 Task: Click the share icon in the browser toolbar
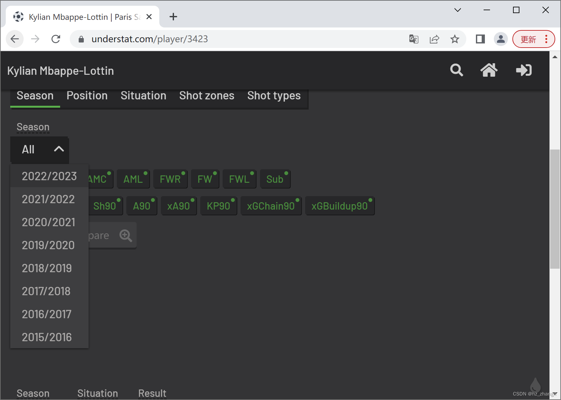tap(434, 39)
